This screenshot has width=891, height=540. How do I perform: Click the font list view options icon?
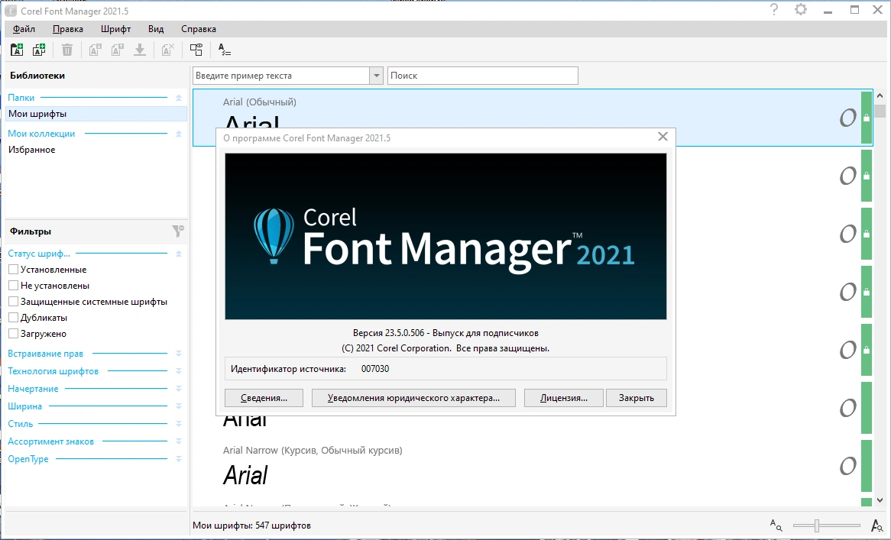point(225,50)
